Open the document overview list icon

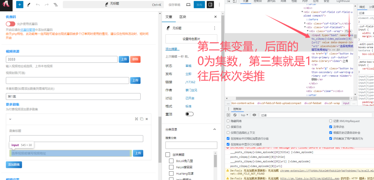pos(56,4)
